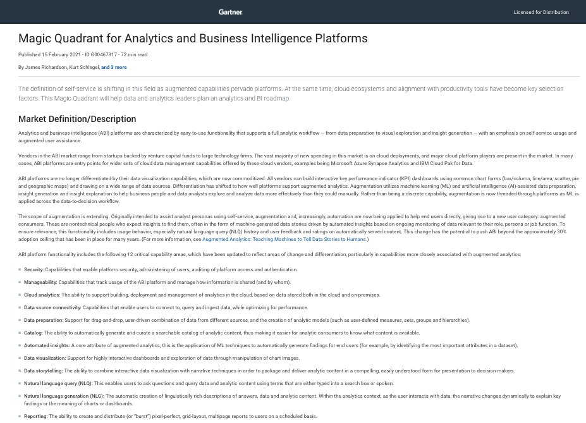
Task: Click the bullet marker next to Cloud analytics
Action: 20,295
